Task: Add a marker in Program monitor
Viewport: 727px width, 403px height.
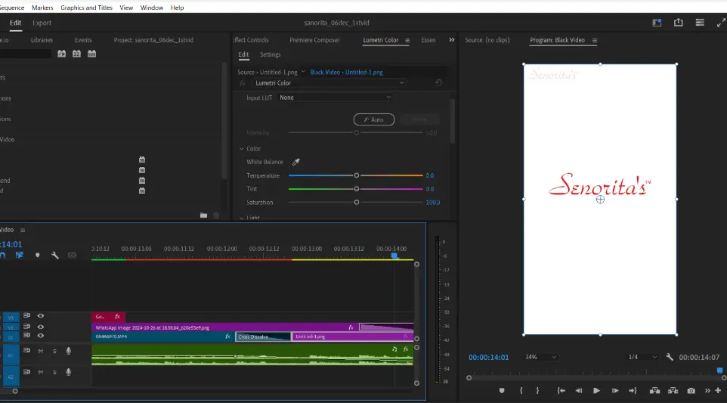Action: 502,390
